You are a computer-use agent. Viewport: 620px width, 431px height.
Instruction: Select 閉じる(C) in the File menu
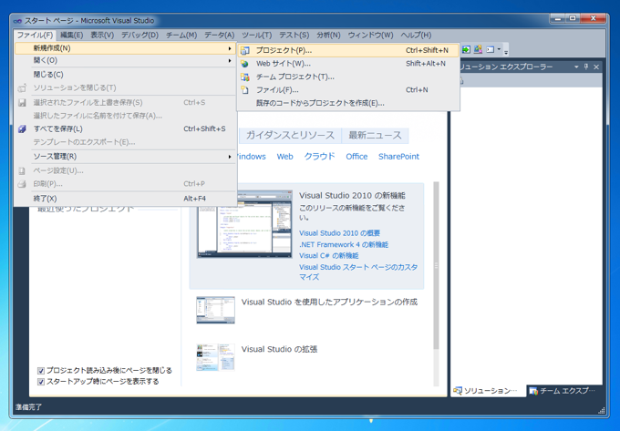(x=125, y=75)
